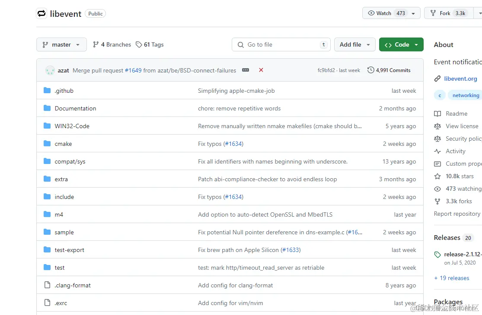This screenshot has height=315, width=482.
Task: Open the master branch dropdown
Action: 61,44
